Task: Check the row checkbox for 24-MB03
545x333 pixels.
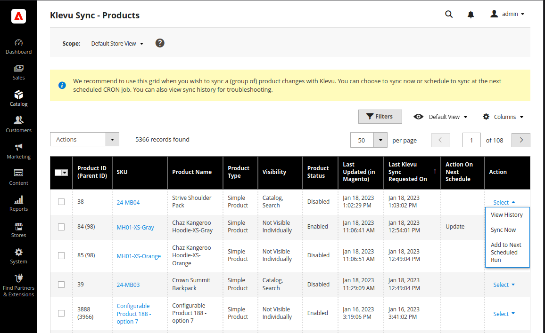Action: tap(61, 285)
